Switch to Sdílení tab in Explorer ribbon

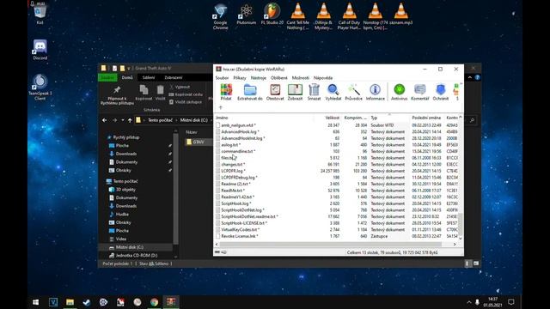149,77
